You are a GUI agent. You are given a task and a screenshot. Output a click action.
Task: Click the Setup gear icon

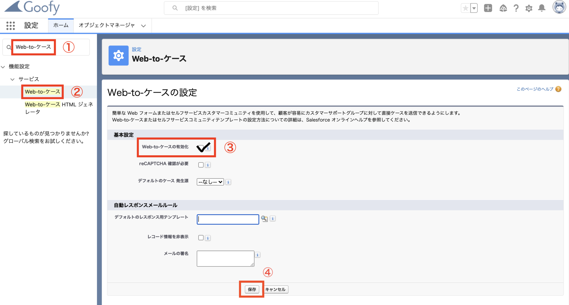529,8
